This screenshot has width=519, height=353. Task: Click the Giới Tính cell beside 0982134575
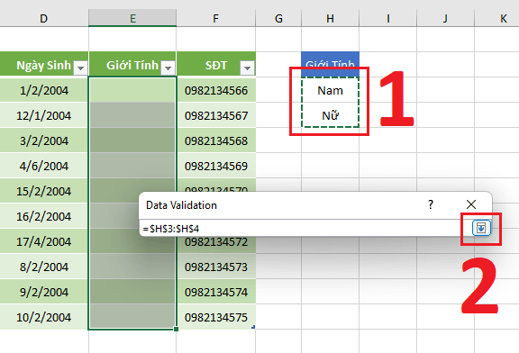click(132, 317)
